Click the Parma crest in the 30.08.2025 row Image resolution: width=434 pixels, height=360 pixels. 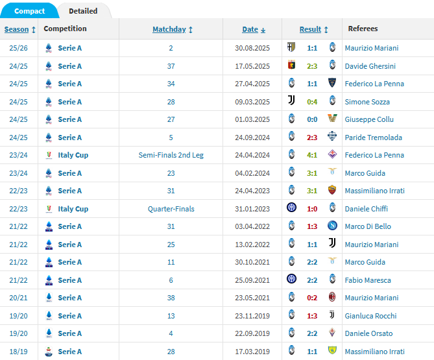(291, 47)
